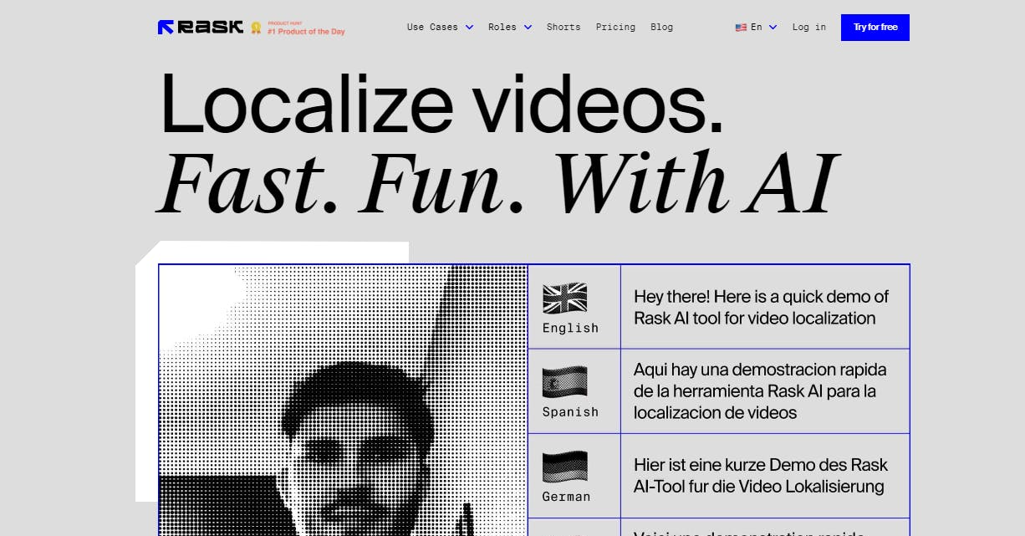Go to the Shorts page
The height and width of the screenshot is (536, 1025).
coord(563,27)
